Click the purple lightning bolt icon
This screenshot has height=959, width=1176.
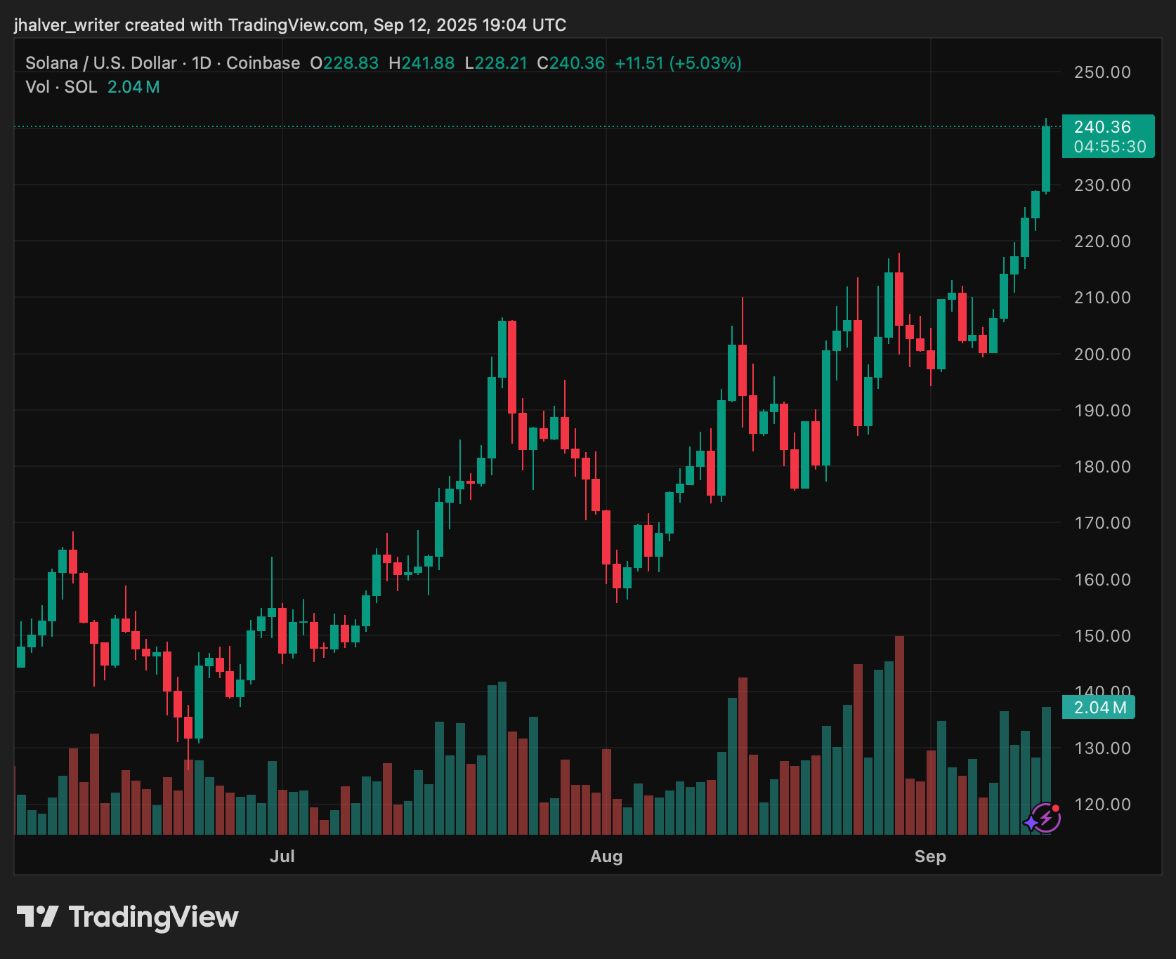(x=1045, y=818)
